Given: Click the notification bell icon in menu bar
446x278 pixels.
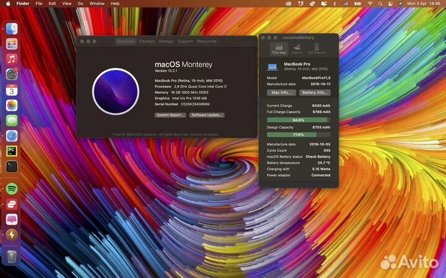Looking at the screenshot, I should 324,4.
